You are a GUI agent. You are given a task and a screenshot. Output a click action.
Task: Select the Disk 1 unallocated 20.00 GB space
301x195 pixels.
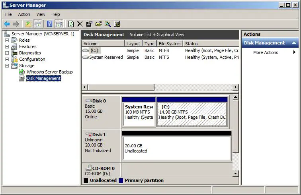176,148
